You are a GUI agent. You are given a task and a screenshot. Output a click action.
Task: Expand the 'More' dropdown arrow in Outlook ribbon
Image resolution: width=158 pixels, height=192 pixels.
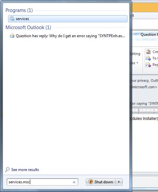(x=137, y=63)
